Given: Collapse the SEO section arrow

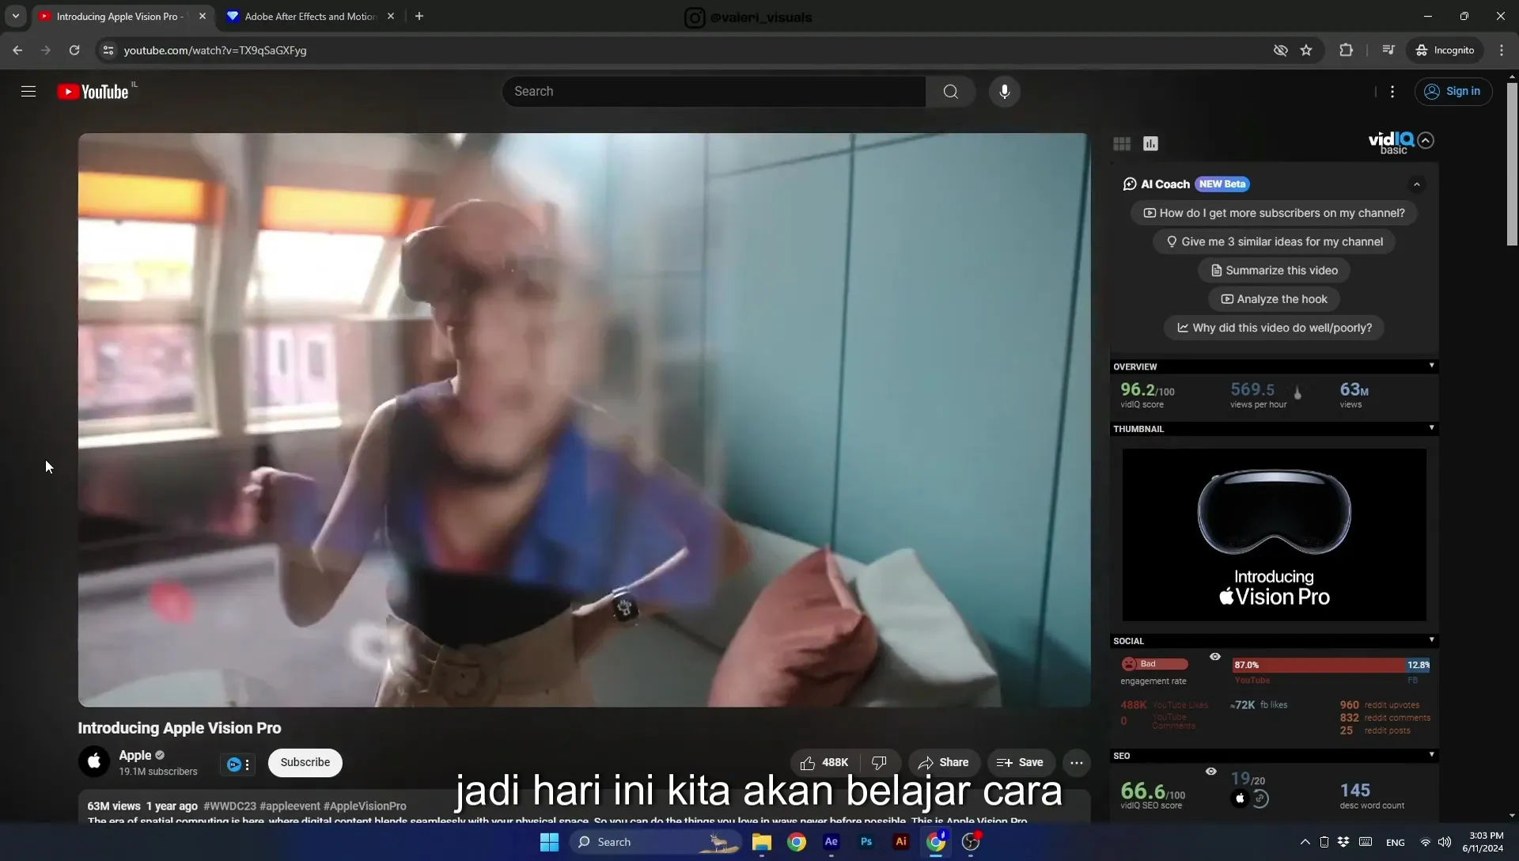Looking at the screenshot, I should 1431,755.
